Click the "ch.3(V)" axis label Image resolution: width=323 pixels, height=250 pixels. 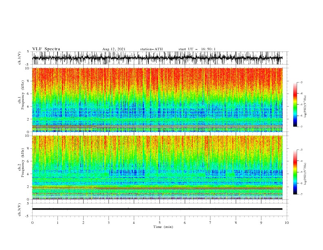(x=20, y=210)
